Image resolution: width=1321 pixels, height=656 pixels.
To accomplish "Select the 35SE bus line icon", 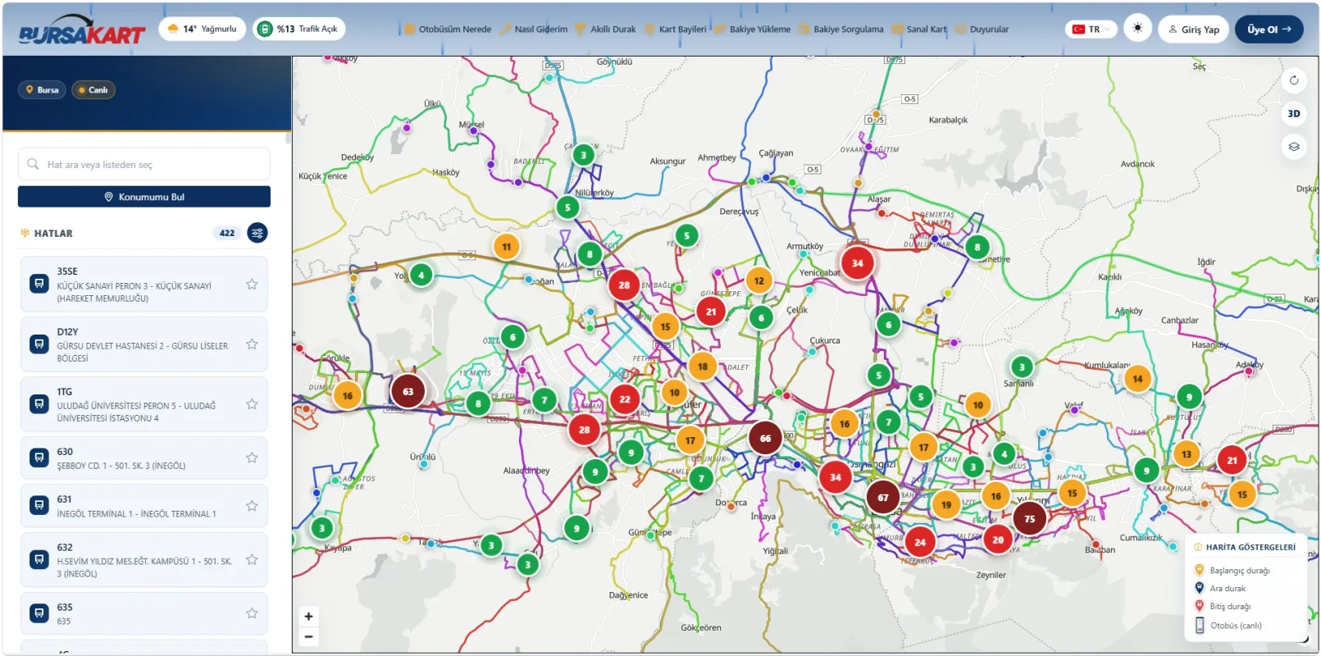I will pos(39,285).
